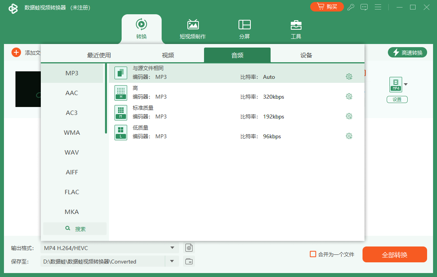437x277 pixels.
Task: Open the 设备 format tab
Action: tap(306, 55)
